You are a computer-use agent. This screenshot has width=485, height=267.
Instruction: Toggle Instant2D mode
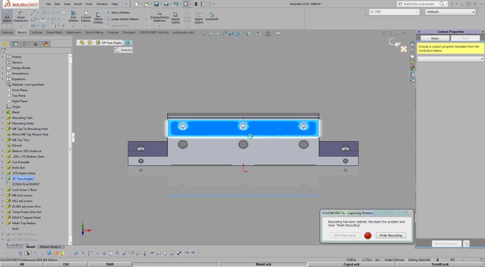[212, 17]
